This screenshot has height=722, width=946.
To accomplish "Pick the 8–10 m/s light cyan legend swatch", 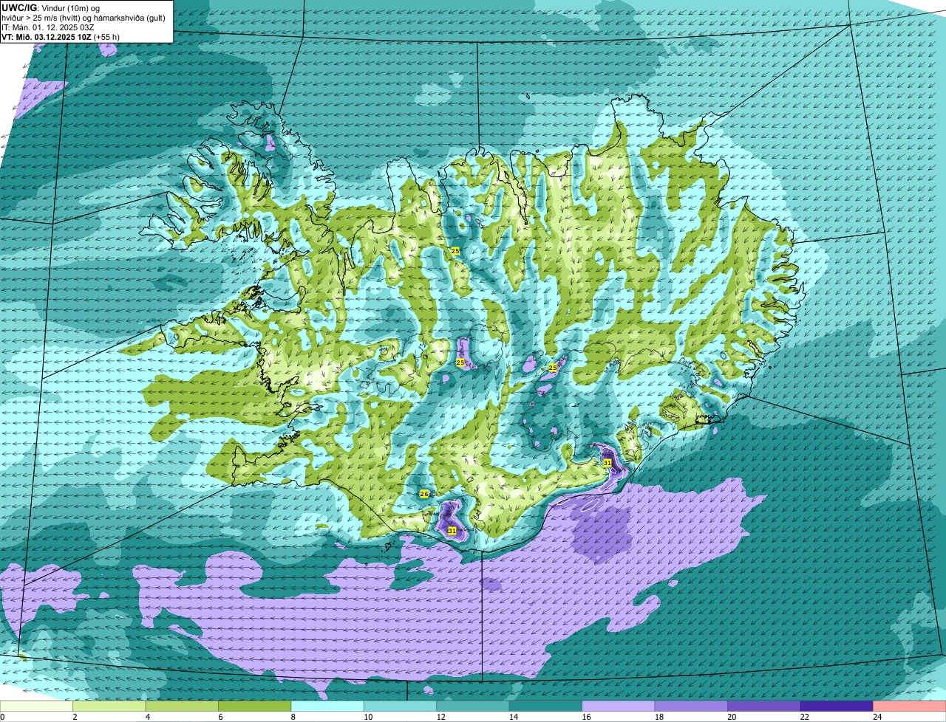I will pyautogui.click(x=327, y=706).
